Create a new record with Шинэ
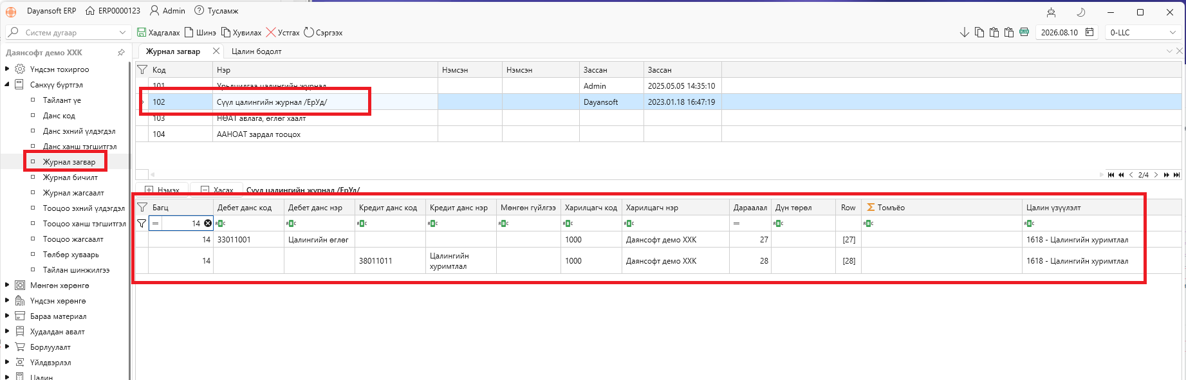This screenshot has height=380, width=1186. point(200,32)
